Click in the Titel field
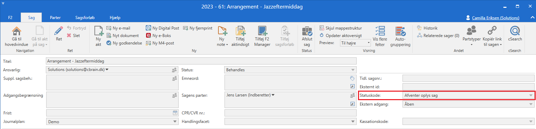Viewport: 536px width, 129px height. 201,61
